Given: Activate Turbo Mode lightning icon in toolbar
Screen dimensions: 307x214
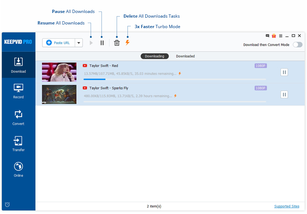Looking at the screenshot, I should tap(127, 43).
